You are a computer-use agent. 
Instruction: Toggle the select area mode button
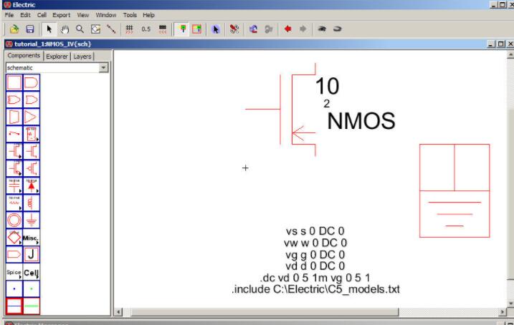coord(196,29)
